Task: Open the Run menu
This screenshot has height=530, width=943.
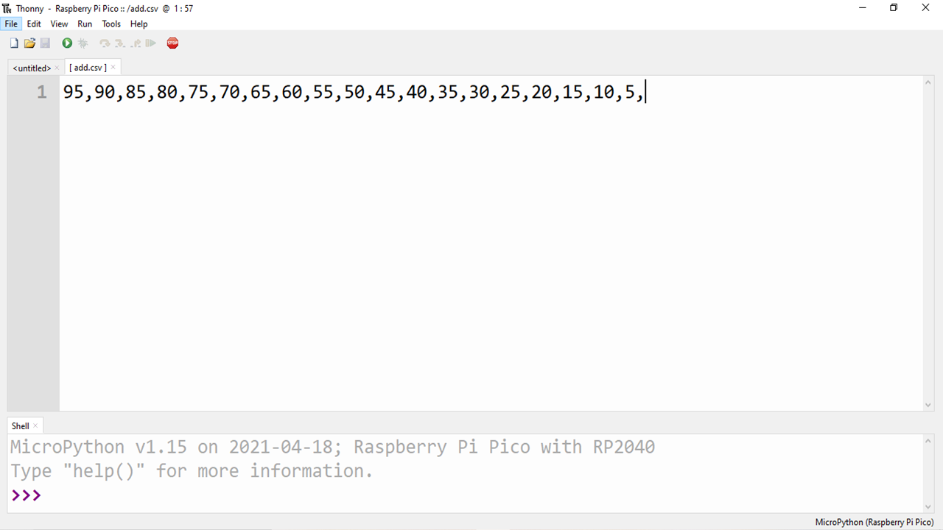Action: click(84, 24)
